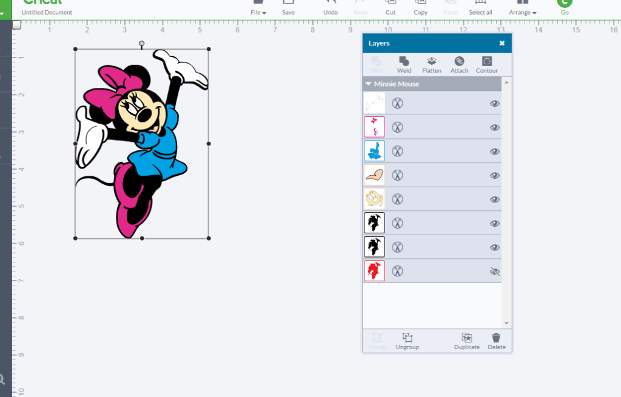621x397 pixels.
Task: Select white gloves layer thumbnail
Action: point(374,103)
